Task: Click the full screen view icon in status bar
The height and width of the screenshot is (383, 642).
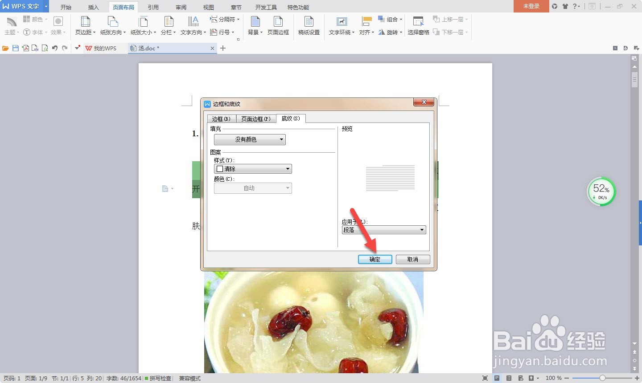Action: pos(485,378)
